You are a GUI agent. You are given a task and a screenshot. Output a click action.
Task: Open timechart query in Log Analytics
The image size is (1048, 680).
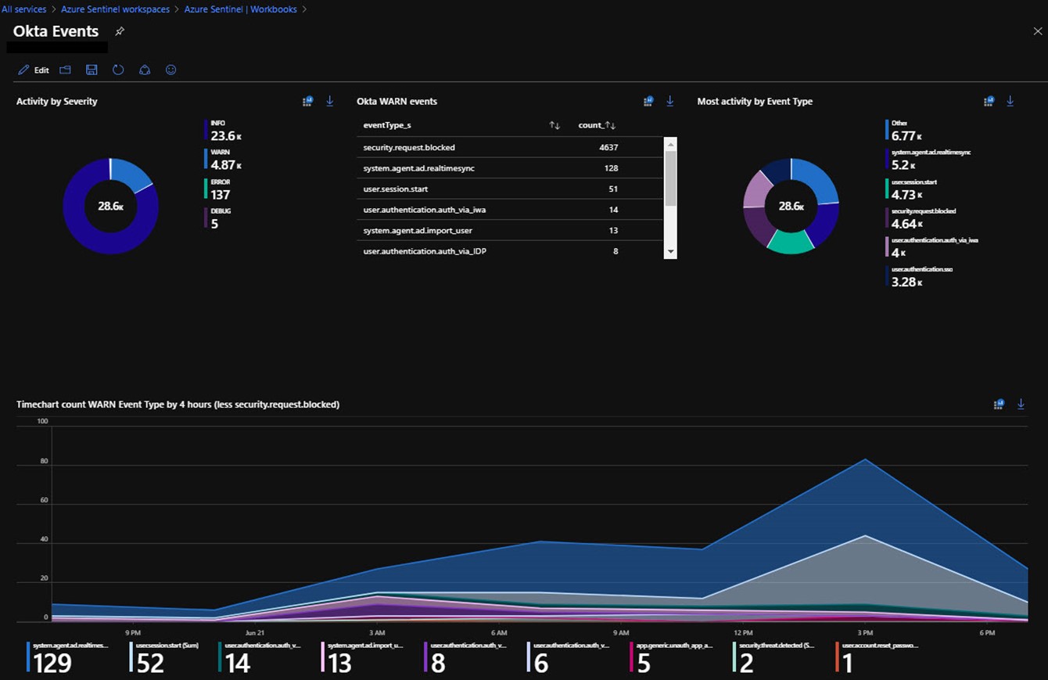click(x=998, y=405)
